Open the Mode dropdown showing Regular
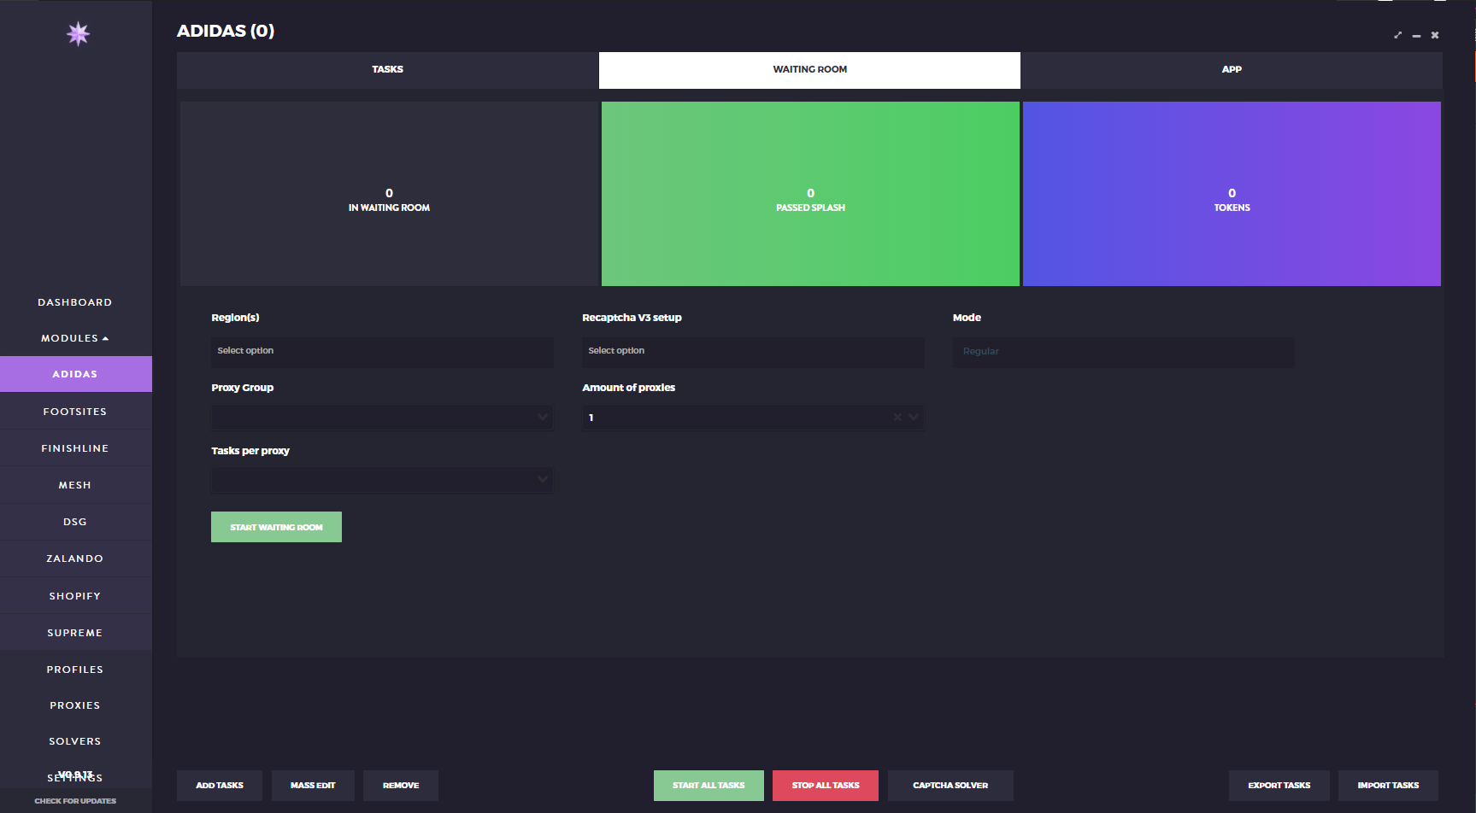 point(1123,351)
